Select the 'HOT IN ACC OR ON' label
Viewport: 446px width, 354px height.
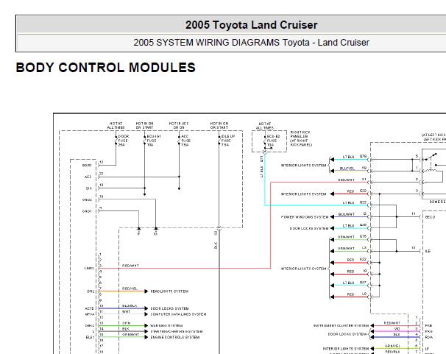pos(179,125)
